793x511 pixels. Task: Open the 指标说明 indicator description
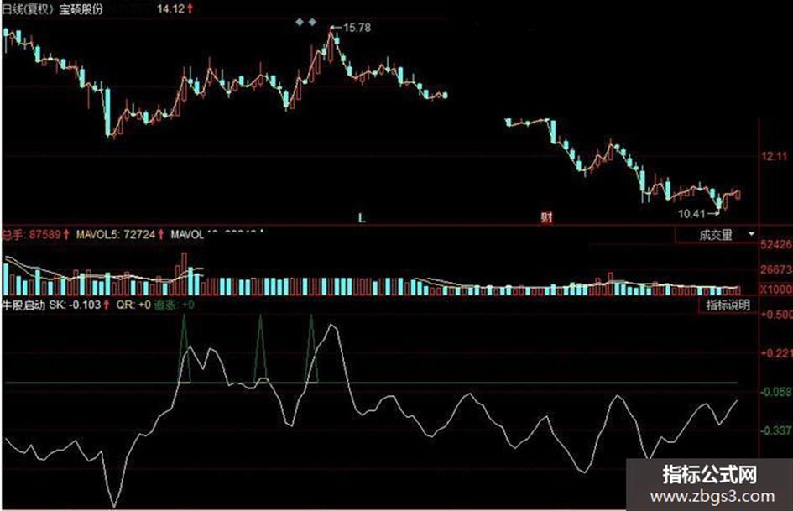728,305
